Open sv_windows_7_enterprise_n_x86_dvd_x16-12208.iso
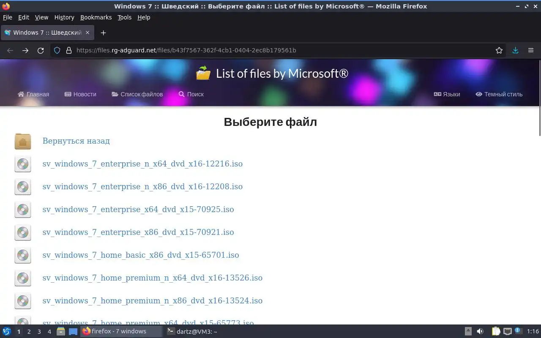 point(142,187)
